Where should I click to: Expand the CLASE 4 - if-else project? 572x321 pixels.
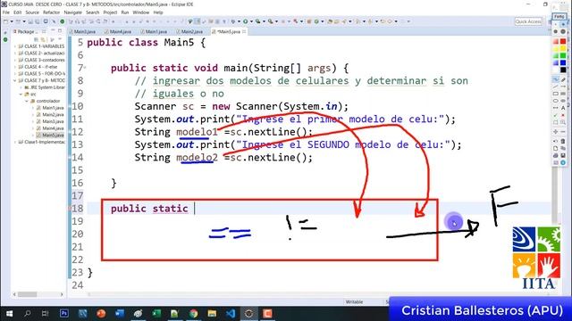pyautogui.click(x=15, y=67)
